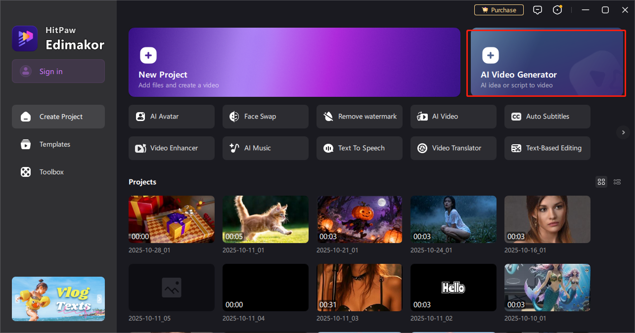Image resolution: width=635 pixels, height=333 pixels.
Task: Open Text-Based Editing tool
Action: 547,148
